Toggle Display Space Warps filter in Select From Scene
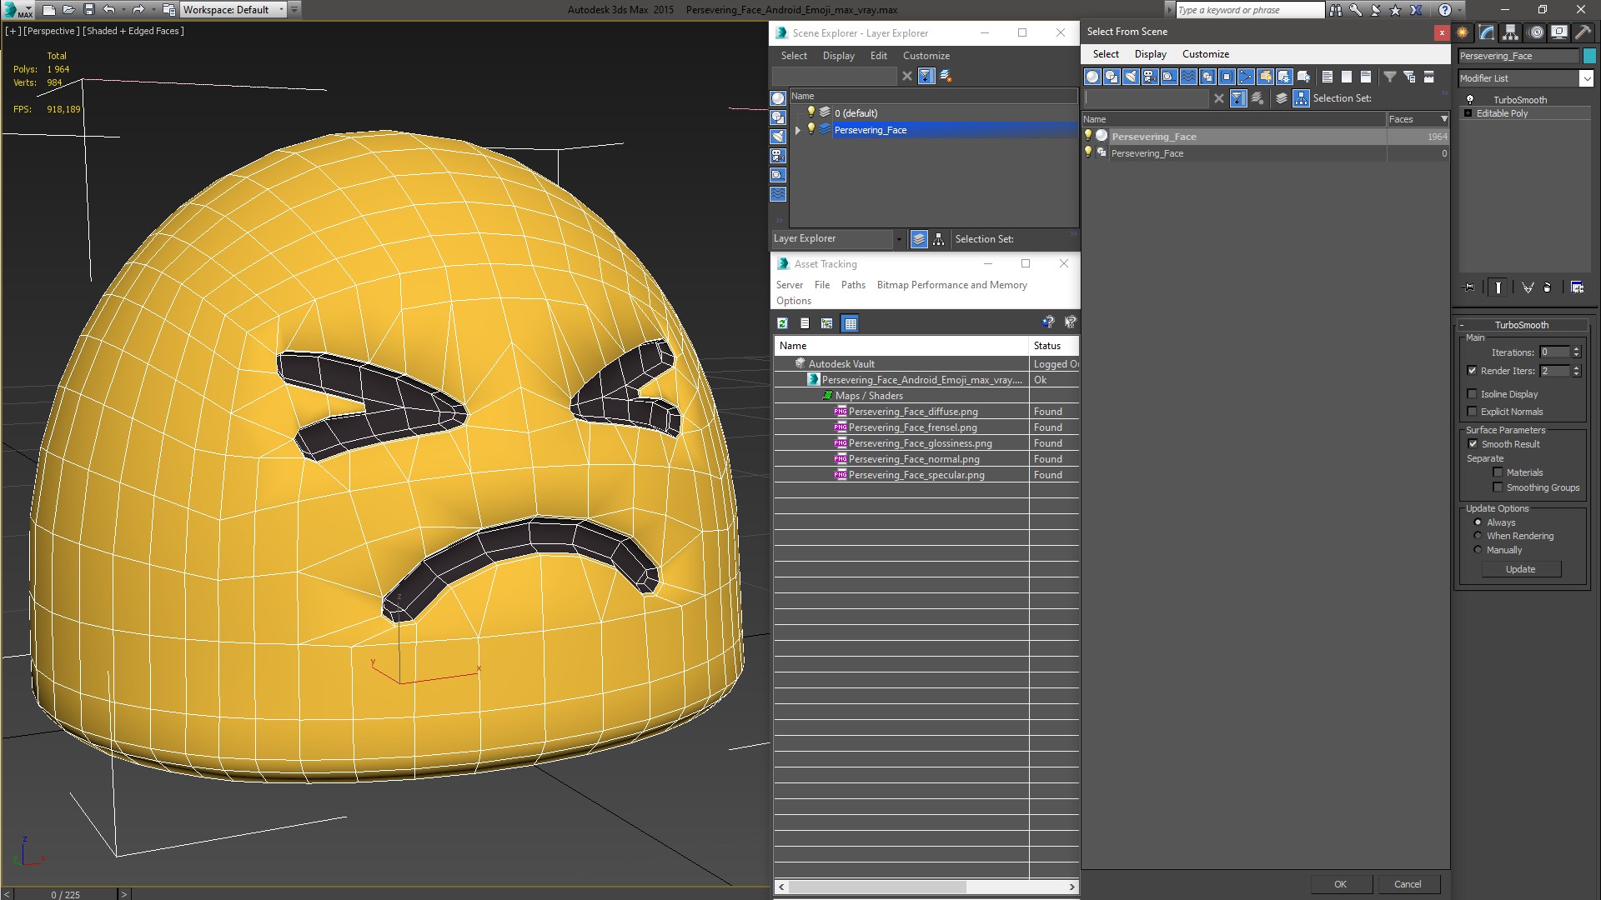This screenshot has width=1601, height=900. (x=1188, y=77)
